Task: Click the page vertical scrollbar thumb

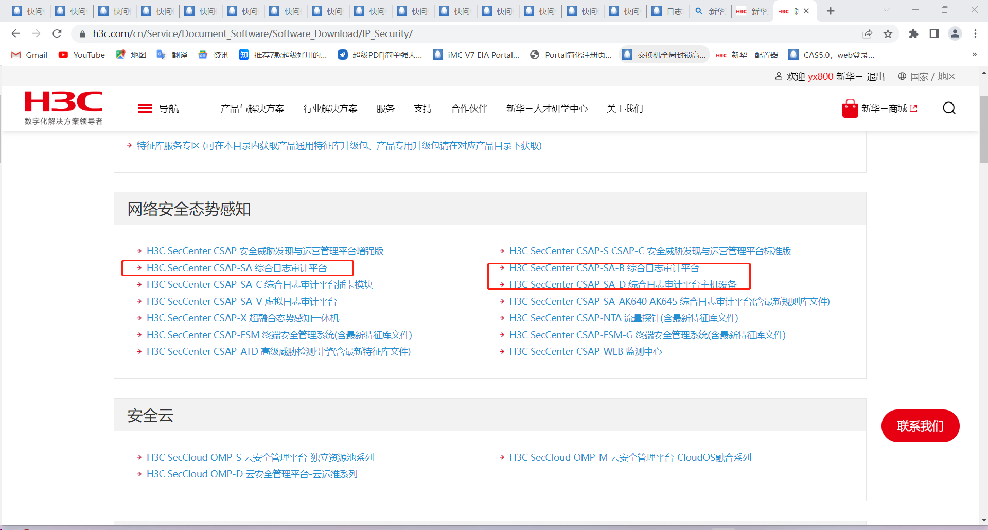Action: click(x=983, y=129)
